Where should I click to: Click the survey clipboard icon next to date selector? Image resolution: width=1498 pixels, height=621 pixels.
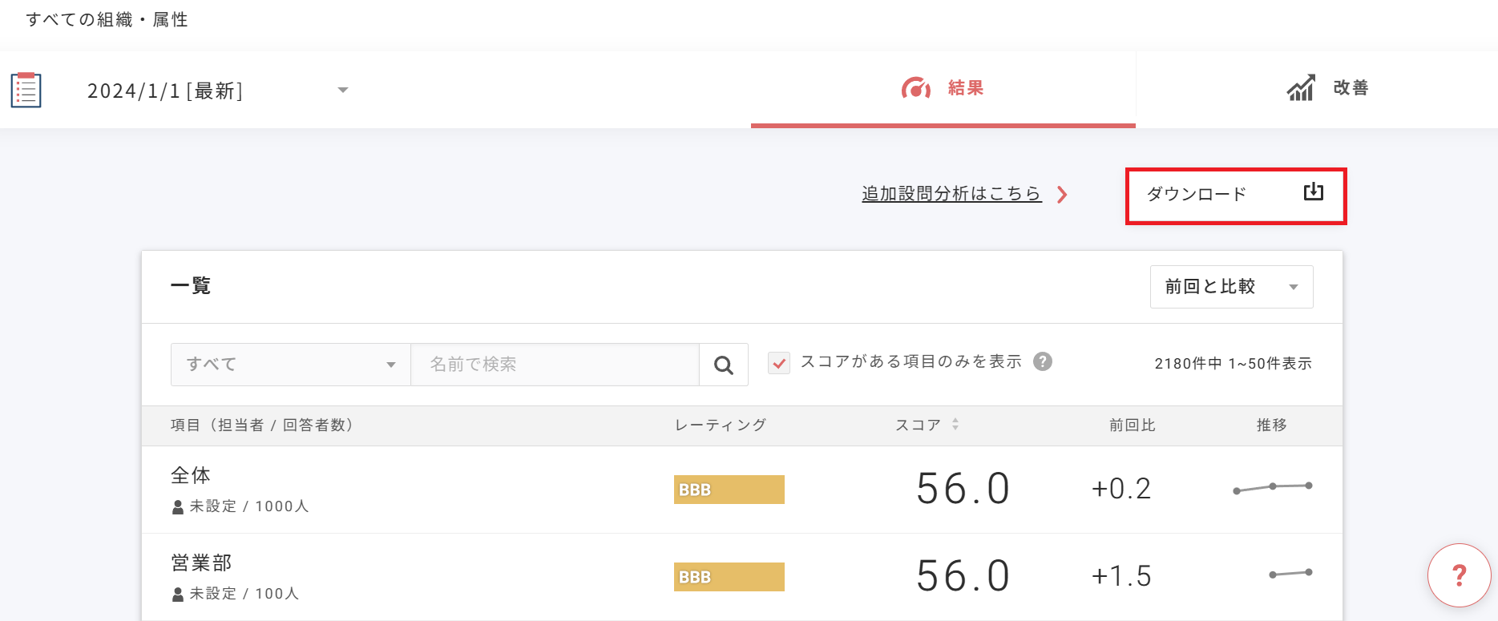click(25, 89)
